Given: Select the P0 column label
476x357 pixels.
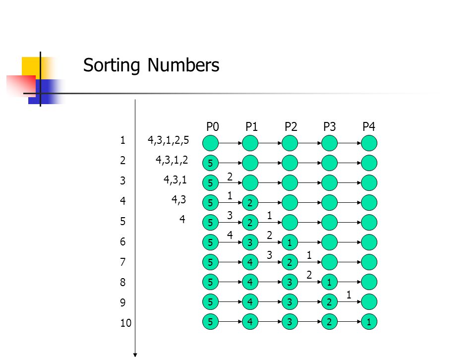Looking at the screenshot, I should click(x=213, y=126).
